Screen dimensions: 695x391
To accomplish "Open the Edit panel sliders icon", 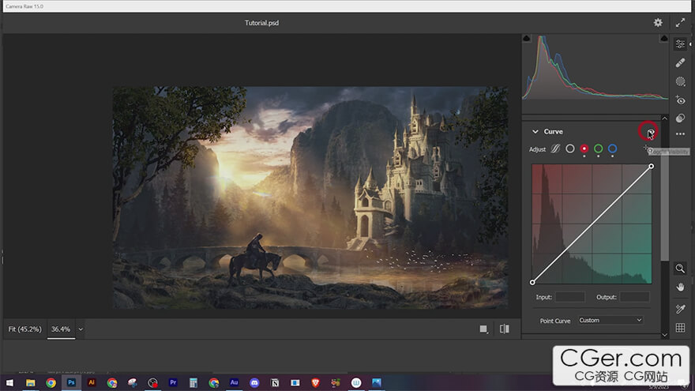I will (x=680, y=44).
